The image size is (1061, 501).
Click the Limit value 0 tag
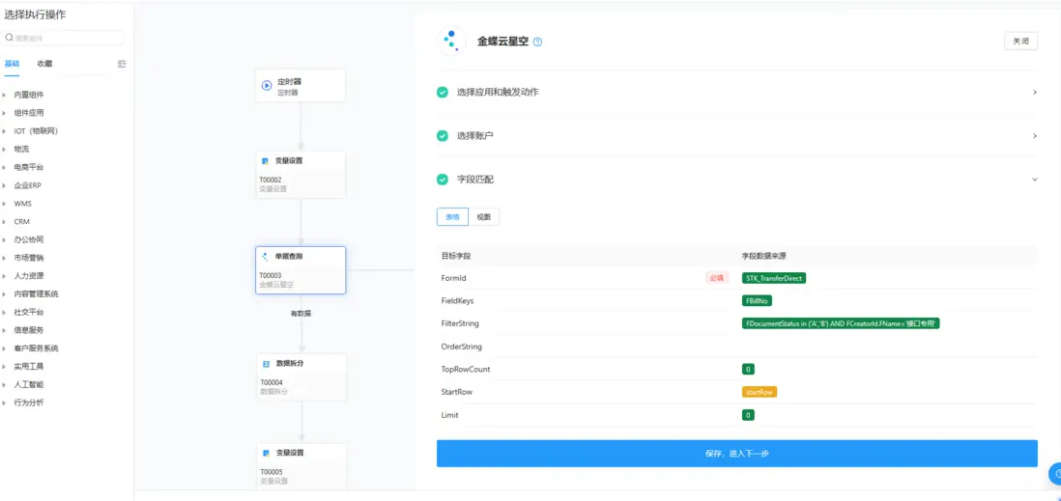tap(748, 415)
